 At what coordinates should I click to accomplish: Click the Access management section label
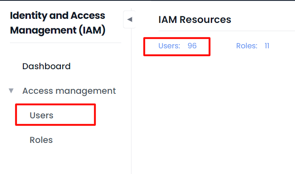click(69, 91)
